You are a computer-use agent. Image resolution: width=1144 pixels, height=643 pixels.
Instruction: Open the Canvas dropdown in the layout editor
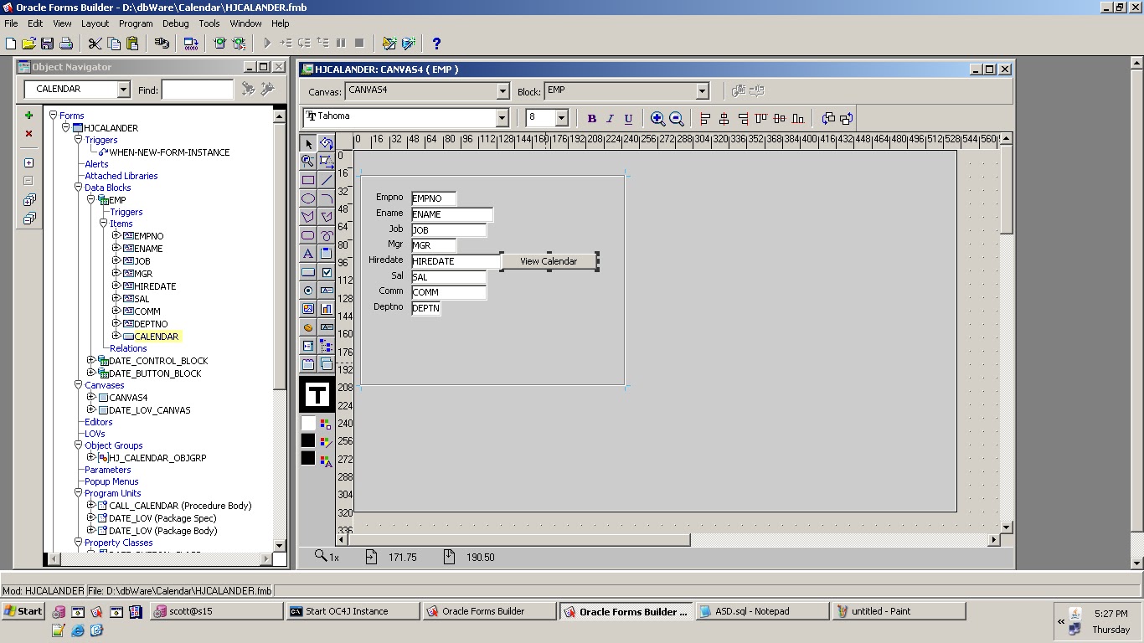504,90
